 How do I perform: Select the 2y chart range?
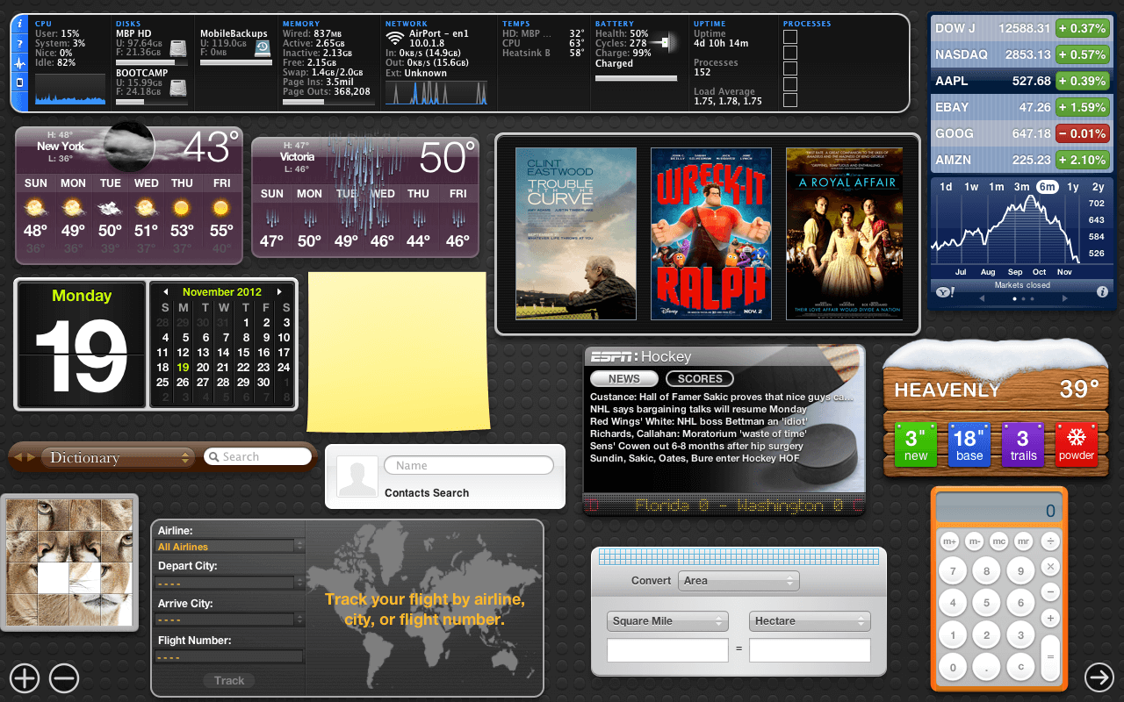coord(1098,187)
